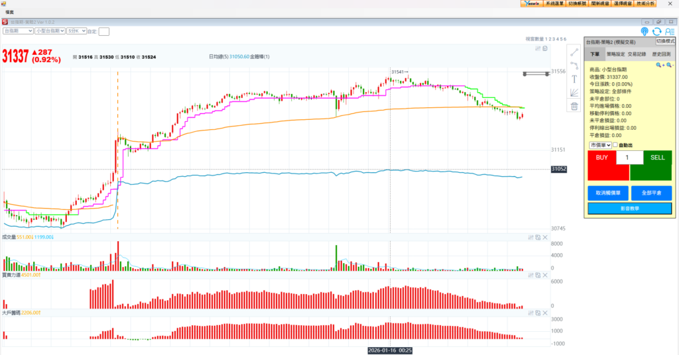
Task: Set window count to 4
Action: pyautogui.click(x=556, y=39)
